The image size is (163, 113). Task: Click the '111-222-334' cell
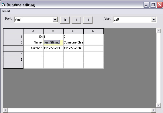coord(73,48)
